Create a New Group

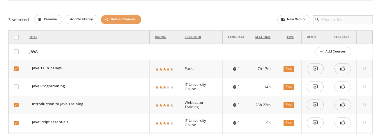click(293, 19)
